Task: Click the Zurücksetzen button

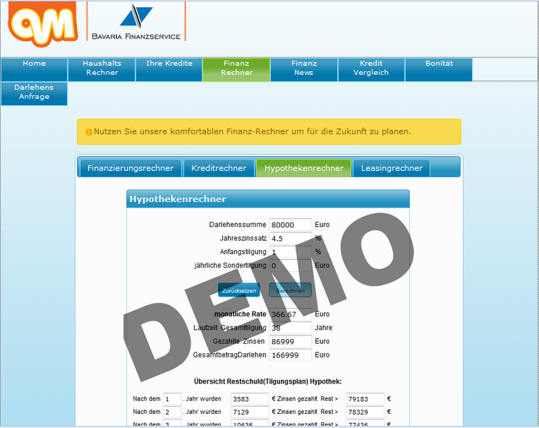Action: pyautogui.click(x=239, y=290)
